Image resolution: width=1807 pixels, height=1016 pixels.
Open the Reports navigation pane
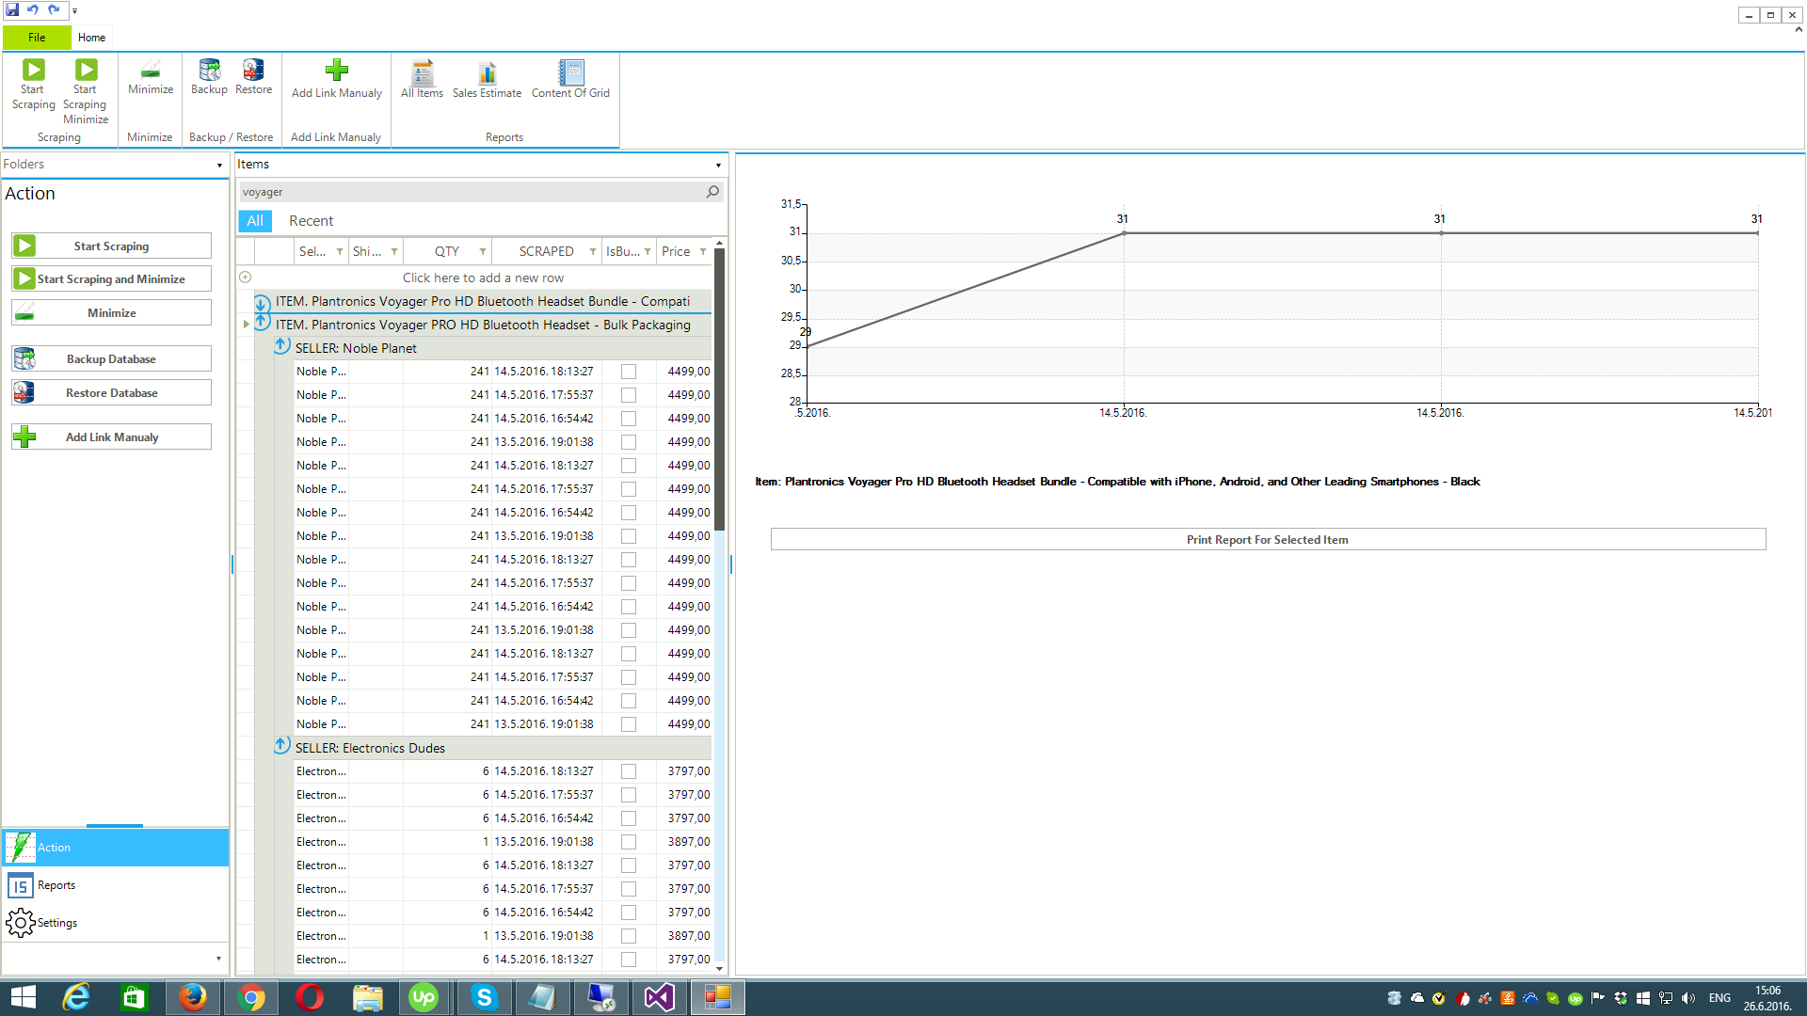tap(115, 885)
